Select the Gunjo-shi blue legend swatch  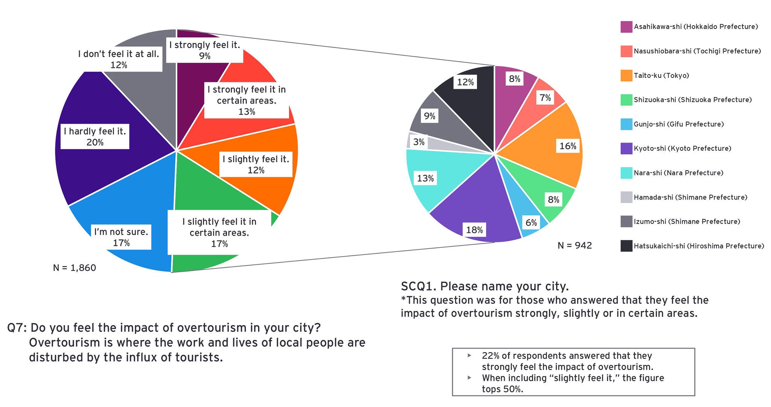point(626,124)
